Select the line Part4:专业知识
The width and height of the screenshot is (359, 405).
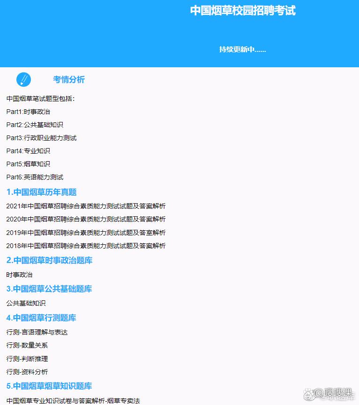coord(28,151)
